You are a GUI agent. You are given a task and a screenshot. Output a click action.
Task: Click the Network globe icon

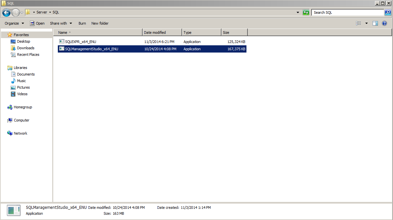click(10, 133)
